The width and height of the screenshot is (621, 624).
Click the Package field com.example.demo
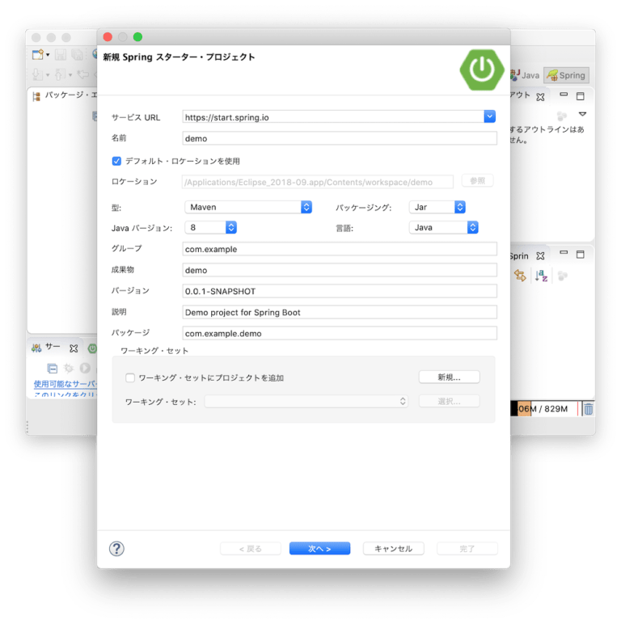tap(340, 333)
